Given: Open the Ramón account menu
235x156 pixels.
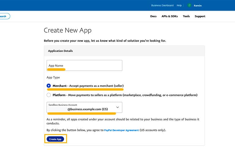Looking at the screenshot, I should 198,5.
